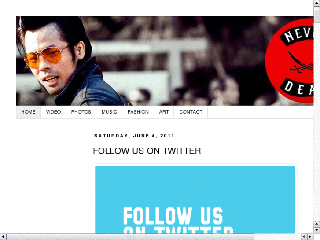Click the horizontal scrollbar thumb
Viewport: 320px width, 240px height.
point(130,237)
